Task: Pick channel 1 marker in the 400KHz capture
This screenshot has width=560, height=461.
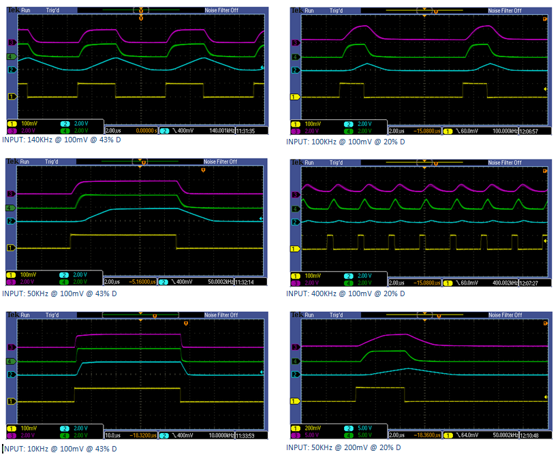Action: click(295, 249)
